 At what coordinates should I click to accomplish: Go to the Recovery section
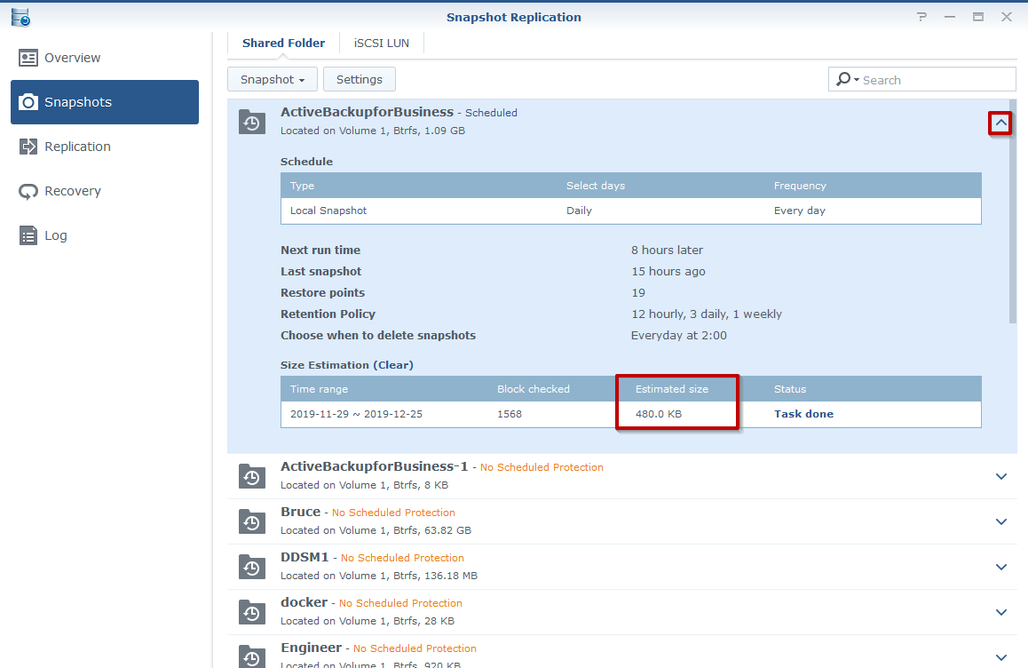72,191
